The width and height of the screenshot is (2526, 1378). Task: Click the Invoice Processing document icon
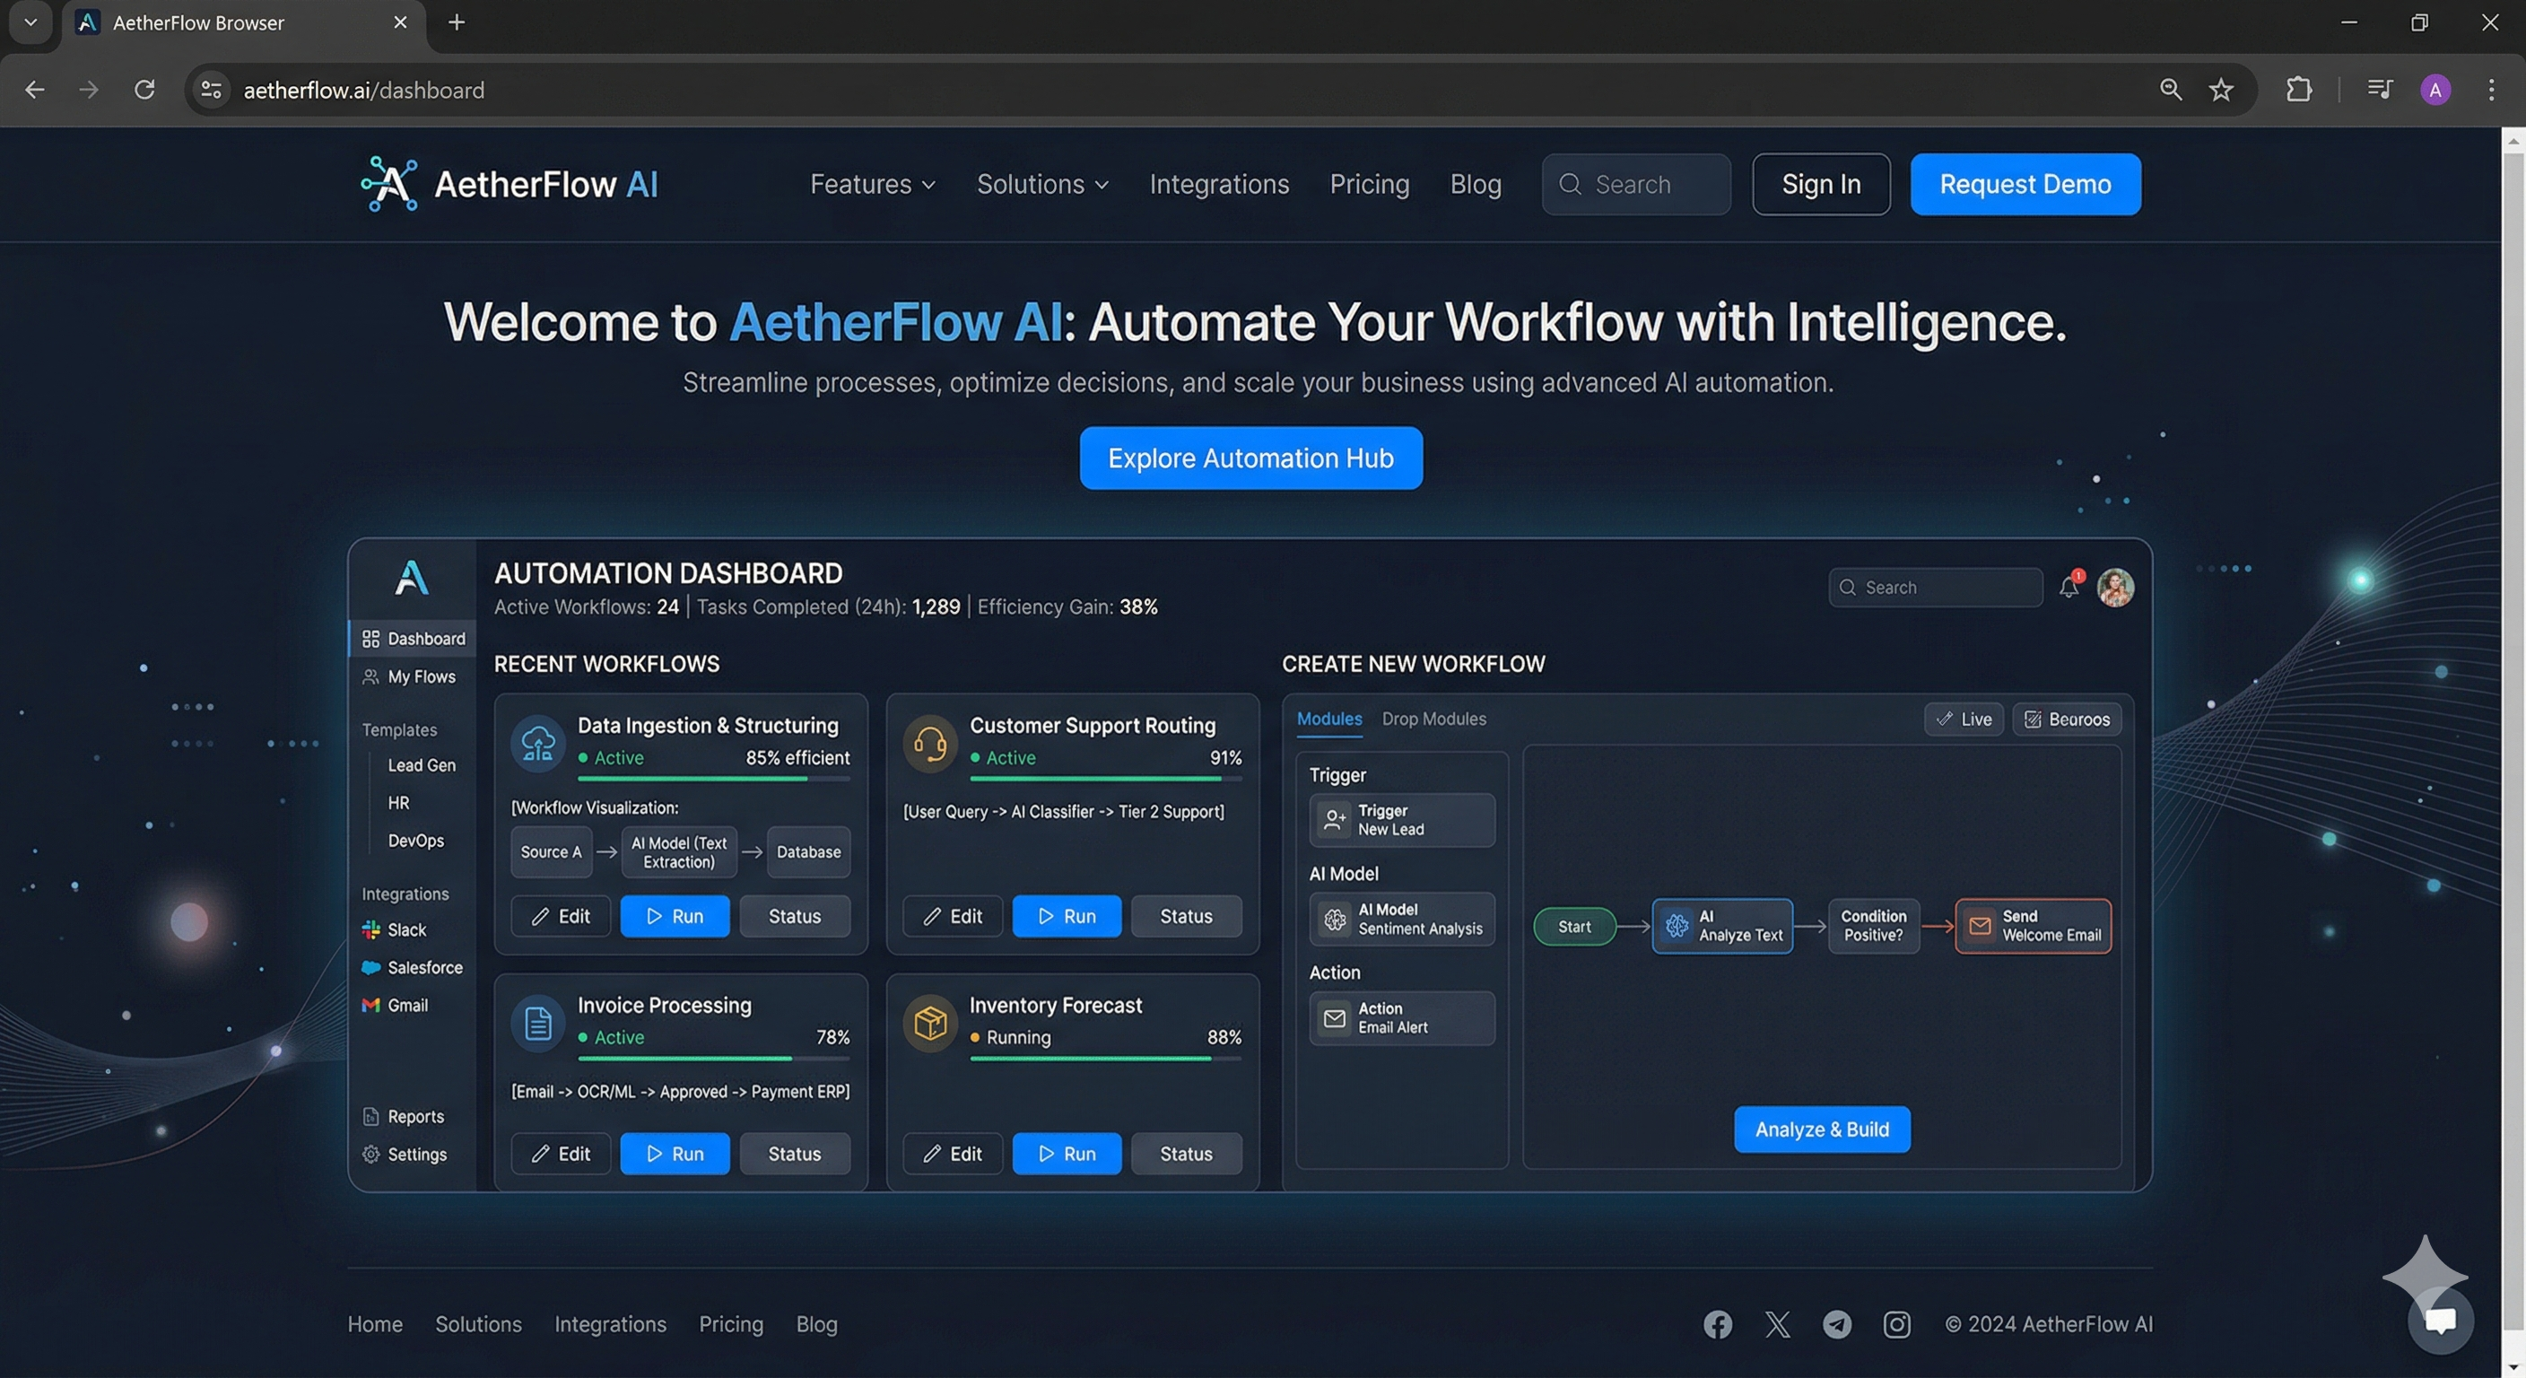[537, 1023]
